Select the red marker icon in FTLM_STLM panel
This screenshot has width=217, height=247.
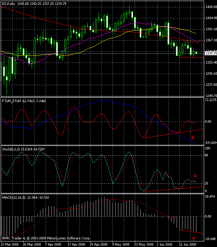click(x=192, y=137)
